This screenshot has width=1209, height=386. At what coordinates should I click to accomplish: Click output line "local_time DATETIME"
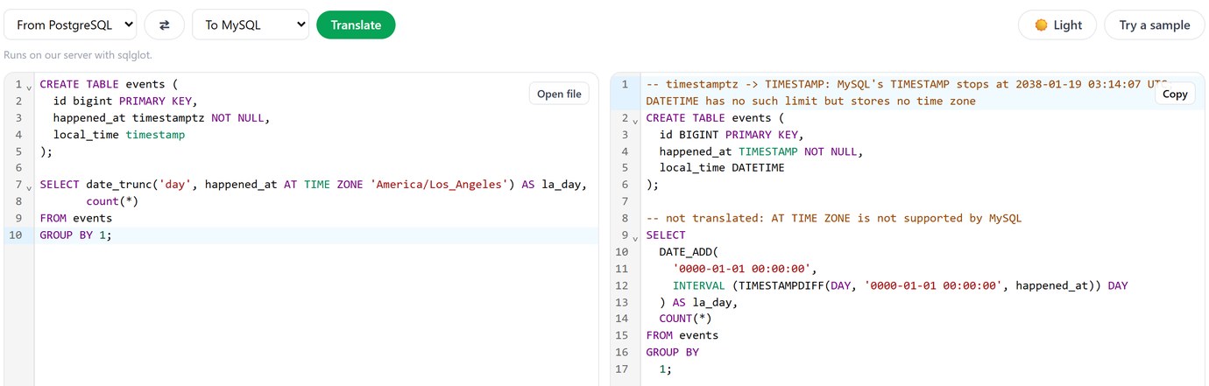(722, 168)
